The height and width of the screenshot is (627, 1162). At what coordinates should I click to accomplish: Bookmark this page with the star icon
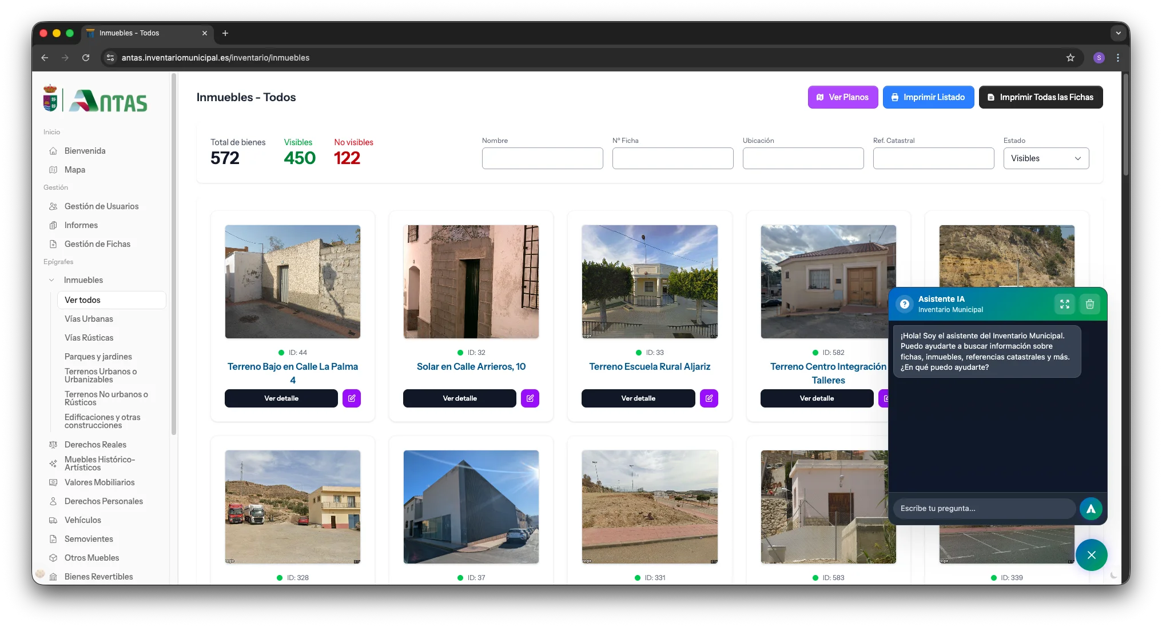point(1071,58)
